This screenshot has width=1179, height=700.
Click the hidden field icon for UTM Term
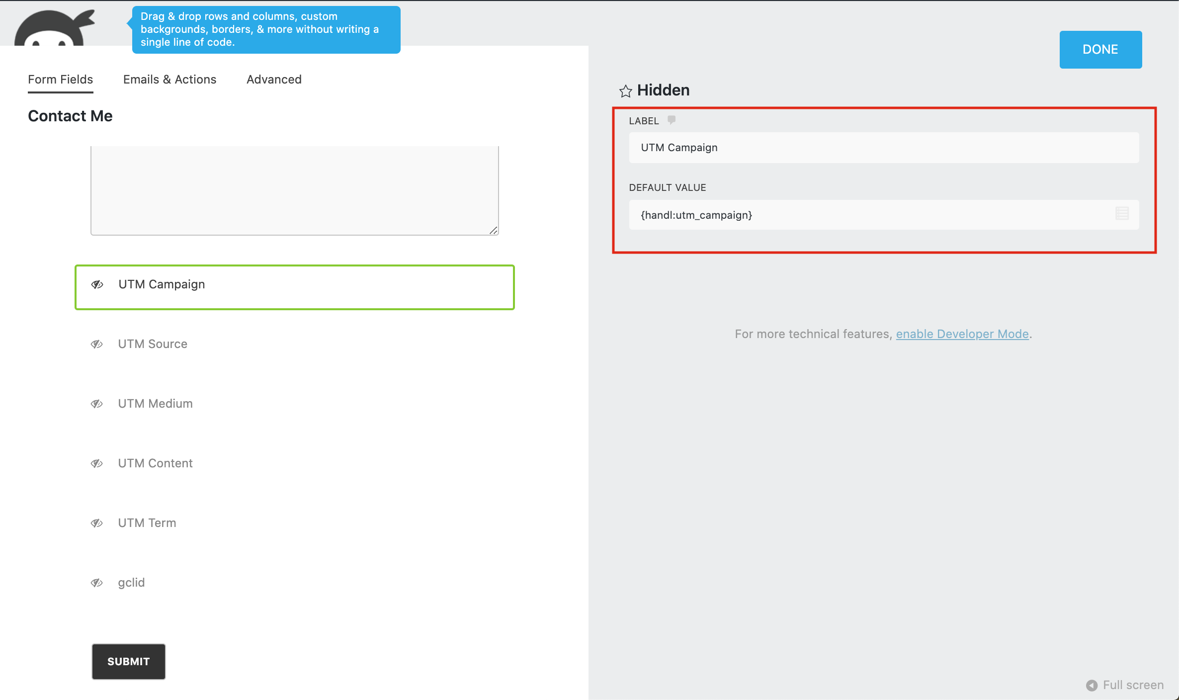coord(96,523)
